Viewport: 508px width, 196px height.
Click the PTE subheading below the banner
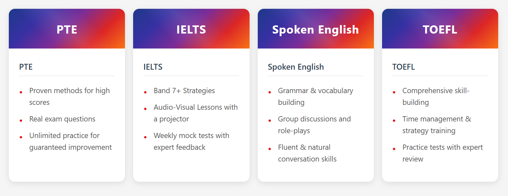pos(26,67)
